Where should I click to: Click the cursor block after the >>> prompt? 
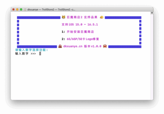40,54
